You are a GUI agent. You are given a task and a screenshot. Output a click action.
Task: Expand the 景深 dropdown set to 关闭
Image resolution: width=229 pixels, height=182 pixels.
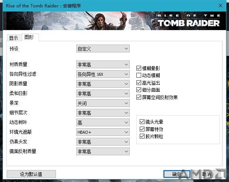[103, 103]
